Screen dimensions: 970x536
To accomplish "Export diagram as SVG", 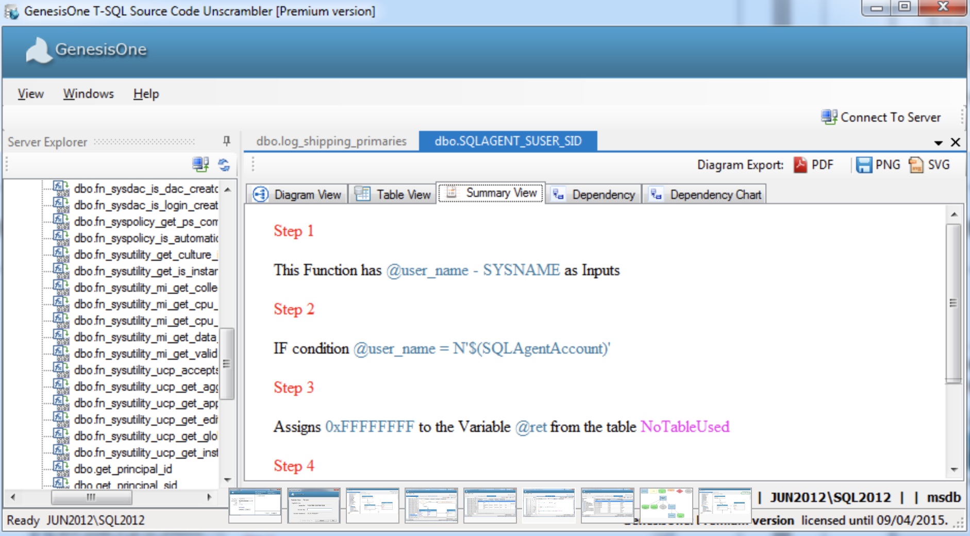I will 929,165.
